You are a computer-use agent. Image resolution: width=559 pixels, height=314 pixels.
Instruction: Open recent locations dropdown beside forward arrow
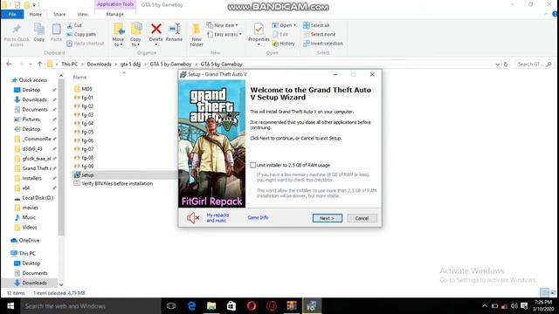[x=31, y=65]
